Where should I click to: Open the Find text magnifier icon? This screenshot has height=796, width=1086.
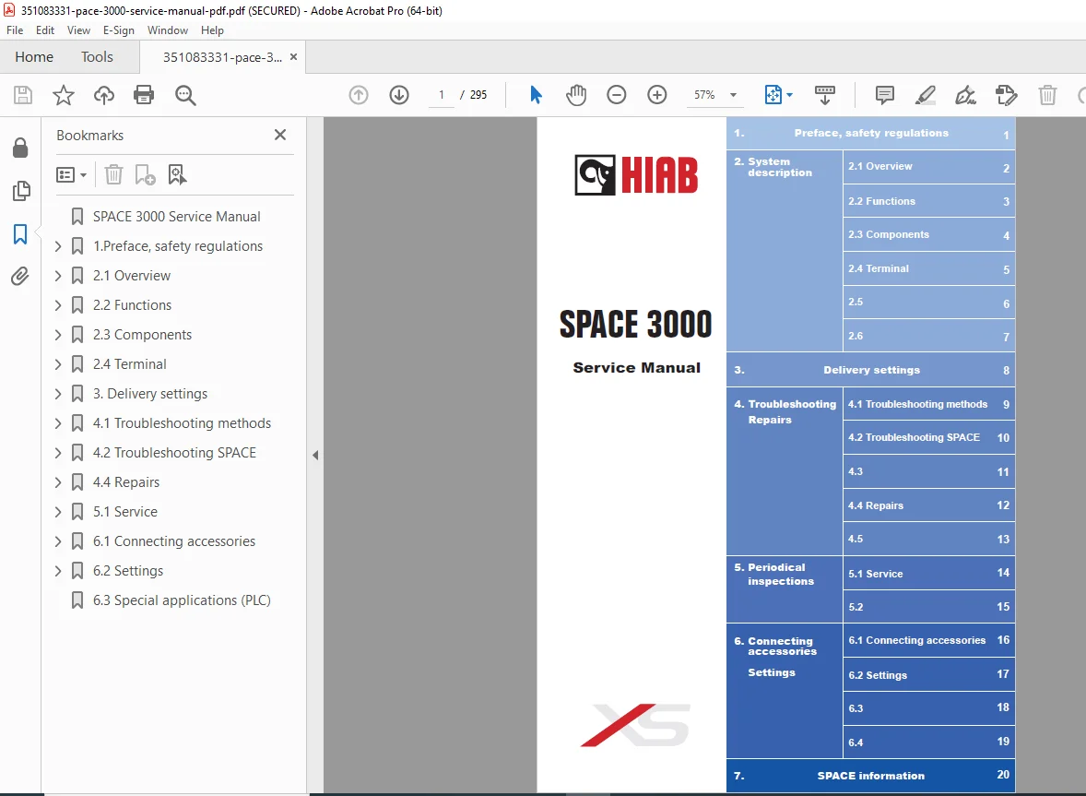click(185, 95)
